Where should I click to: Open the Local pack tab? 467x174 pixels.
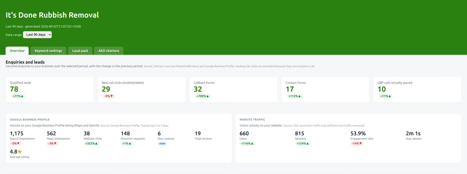(80, 51)
